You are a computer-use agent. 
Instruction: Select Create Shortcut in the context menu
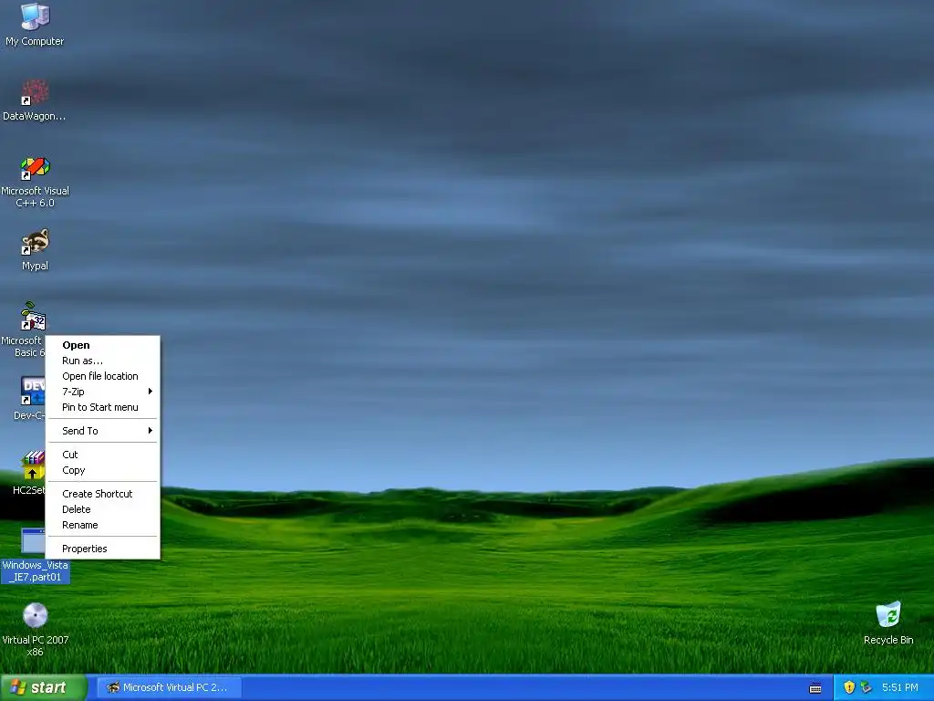(x=102, y=494)
